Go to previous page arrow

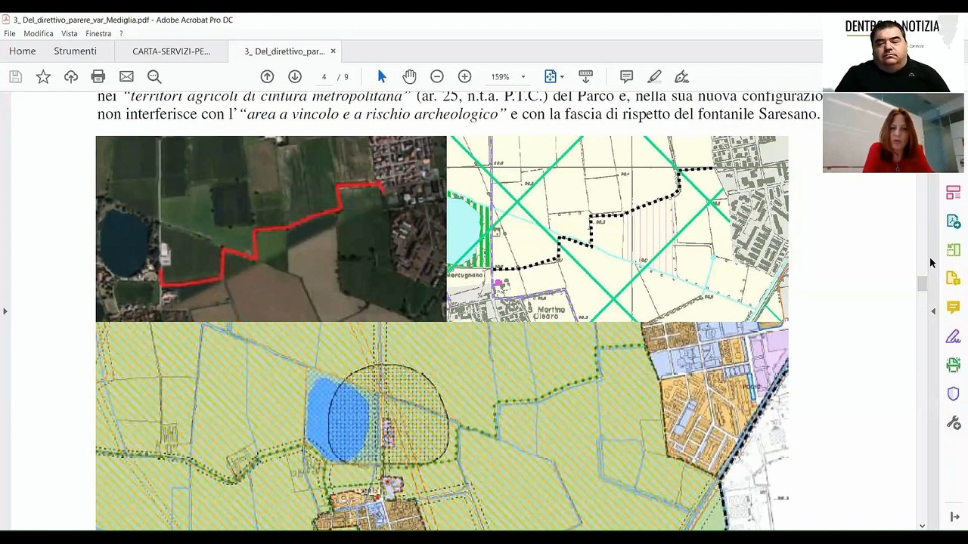click(267, 76)
